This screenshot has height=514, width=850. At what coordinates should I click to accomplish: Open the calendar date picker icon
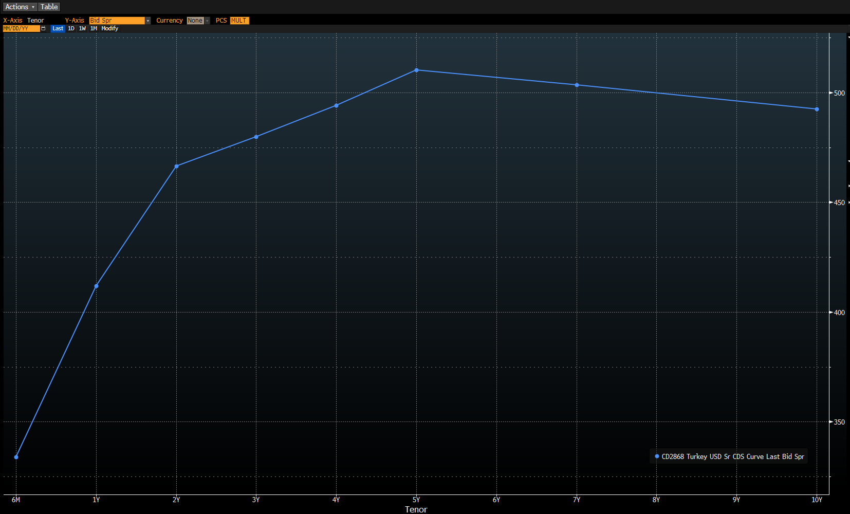point(43,29)
